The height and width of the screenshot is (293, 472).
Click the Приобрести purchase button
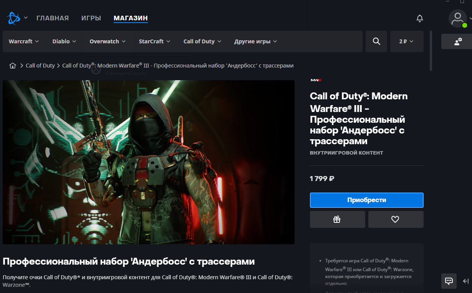click(x=367, y=200)
